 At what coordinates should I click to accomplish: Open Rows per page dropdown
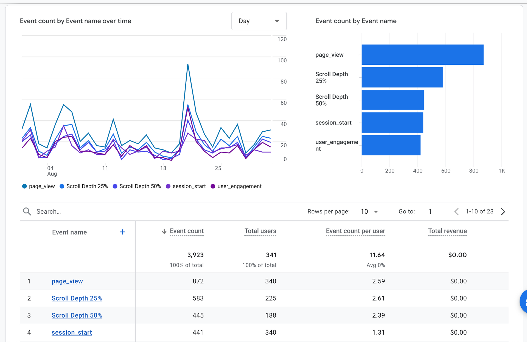[x=369, y=211]
